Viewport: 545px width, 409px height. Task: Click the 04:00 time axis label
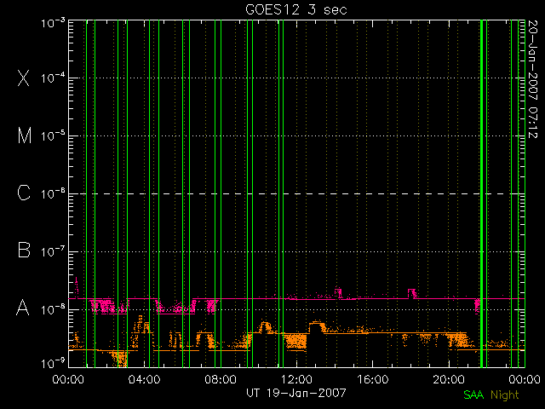[x=144, y=379]
